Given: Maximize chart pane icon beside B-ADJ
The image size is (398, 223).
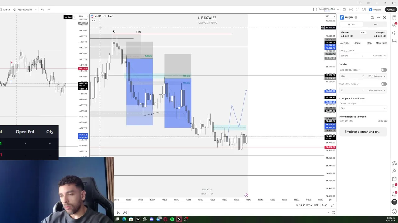Looking at the screenshot, I should [332, 205].
